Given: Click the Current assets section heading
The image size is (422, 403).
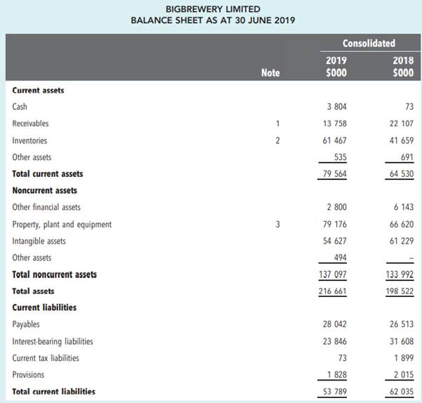Looking at the screenshot, I should pyautogui.click(x=38, y=90).
